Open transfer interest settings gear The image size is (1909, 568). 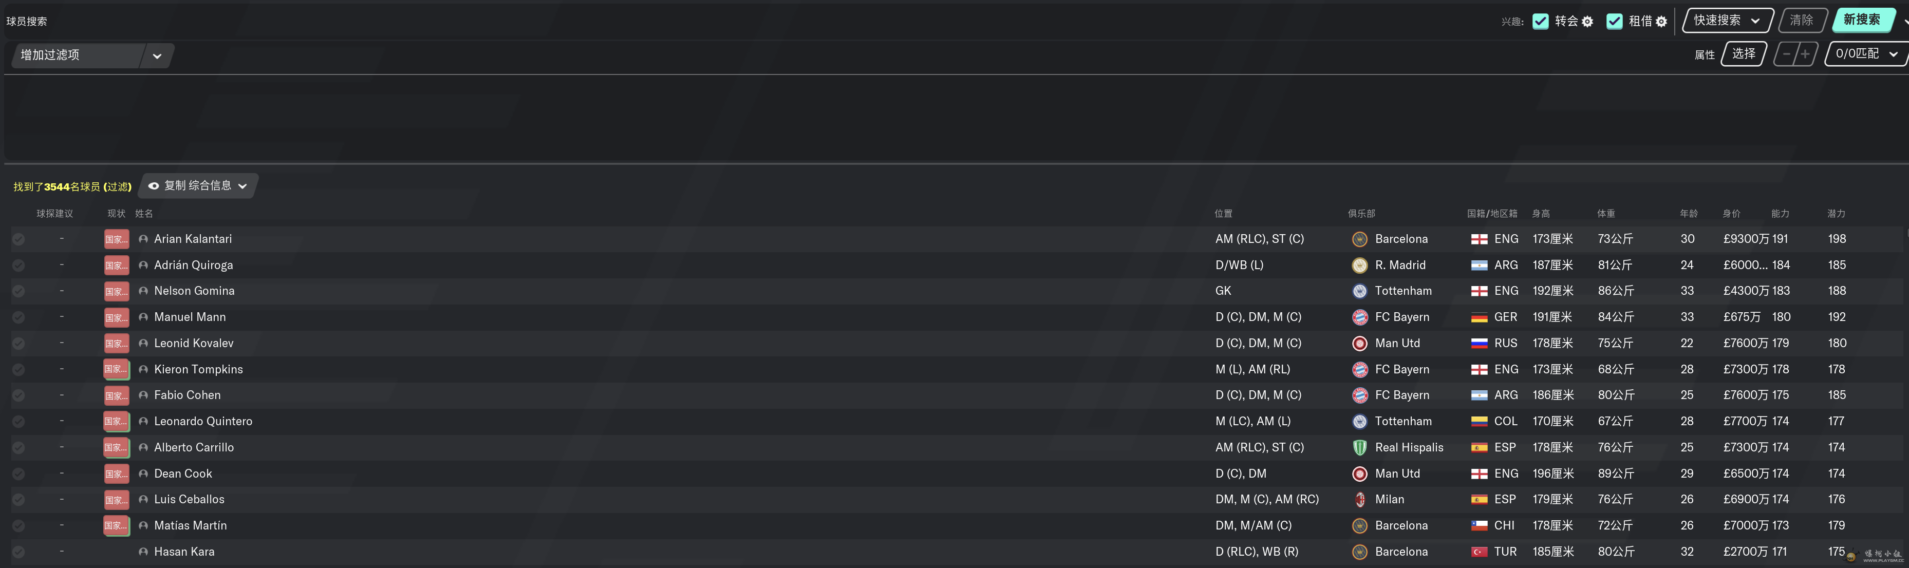[1587, 22]
